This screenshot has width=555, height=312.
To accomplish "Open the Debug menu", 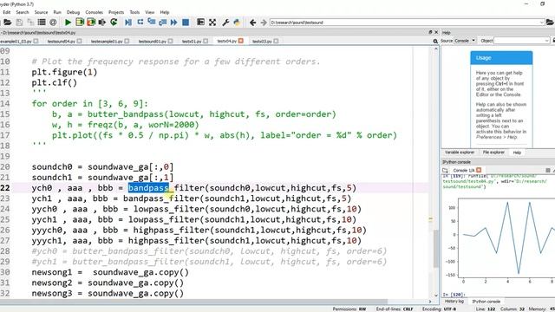I will click(x=73, y=12).
